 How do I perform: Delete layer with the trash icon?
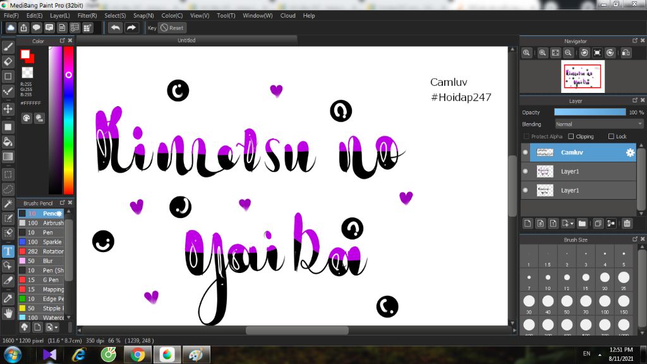click(627, 223)
